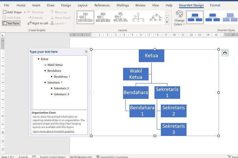Select the Half Circle Organization Chart layout
The image size is (238, 158).
click(x=138, y=17)
